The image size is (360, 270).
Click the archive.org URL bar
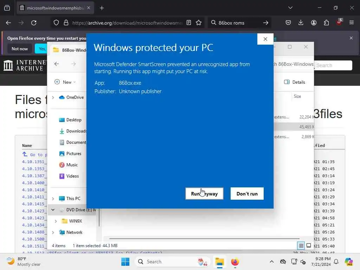pos(127,23)
